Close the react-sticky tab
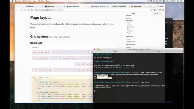The height and width of the screenshot is (109, 194). (x=151, y=6)
